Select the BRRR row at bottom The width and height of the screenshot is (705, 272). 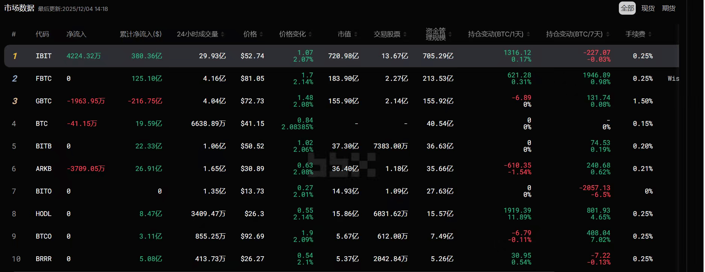(x=44, y=259)
